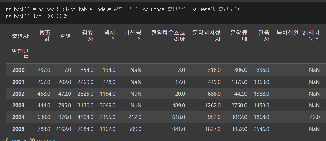Click the 길벗 column header
The width and height of the screenshot is (326, 141).
(x=65, y=36)
